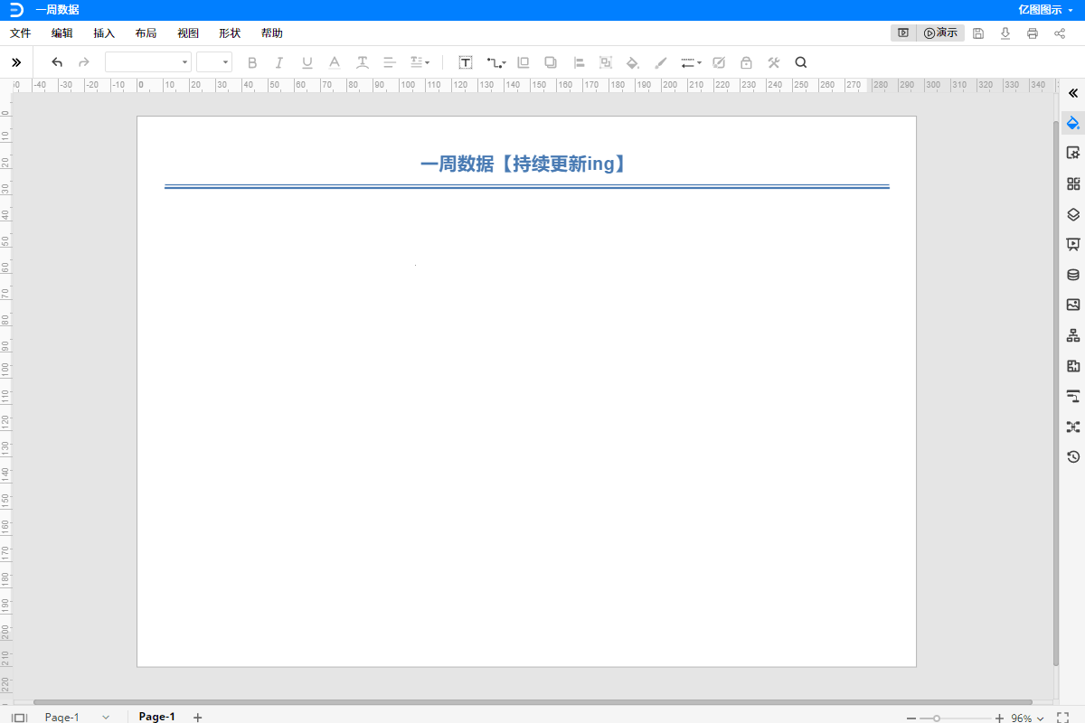The width and height of the screenshot is (1085, 723).
Task: Open the 编辑 menu
Action: [62, 33]
